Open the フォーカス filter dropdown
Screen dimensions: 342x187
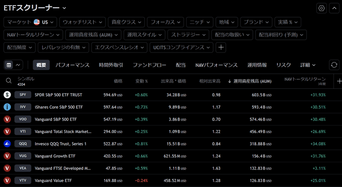165,22
